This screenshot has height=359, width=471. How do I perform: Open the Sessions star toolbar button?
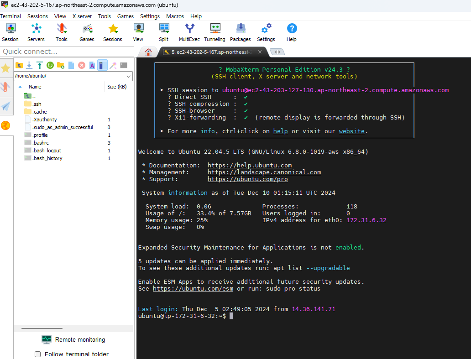[113, 32]
